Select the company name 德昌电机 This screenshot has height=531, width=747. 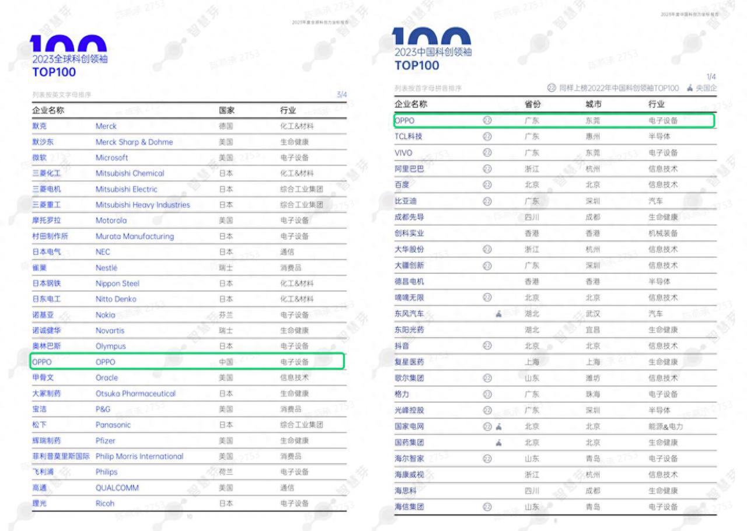[409, 282]
